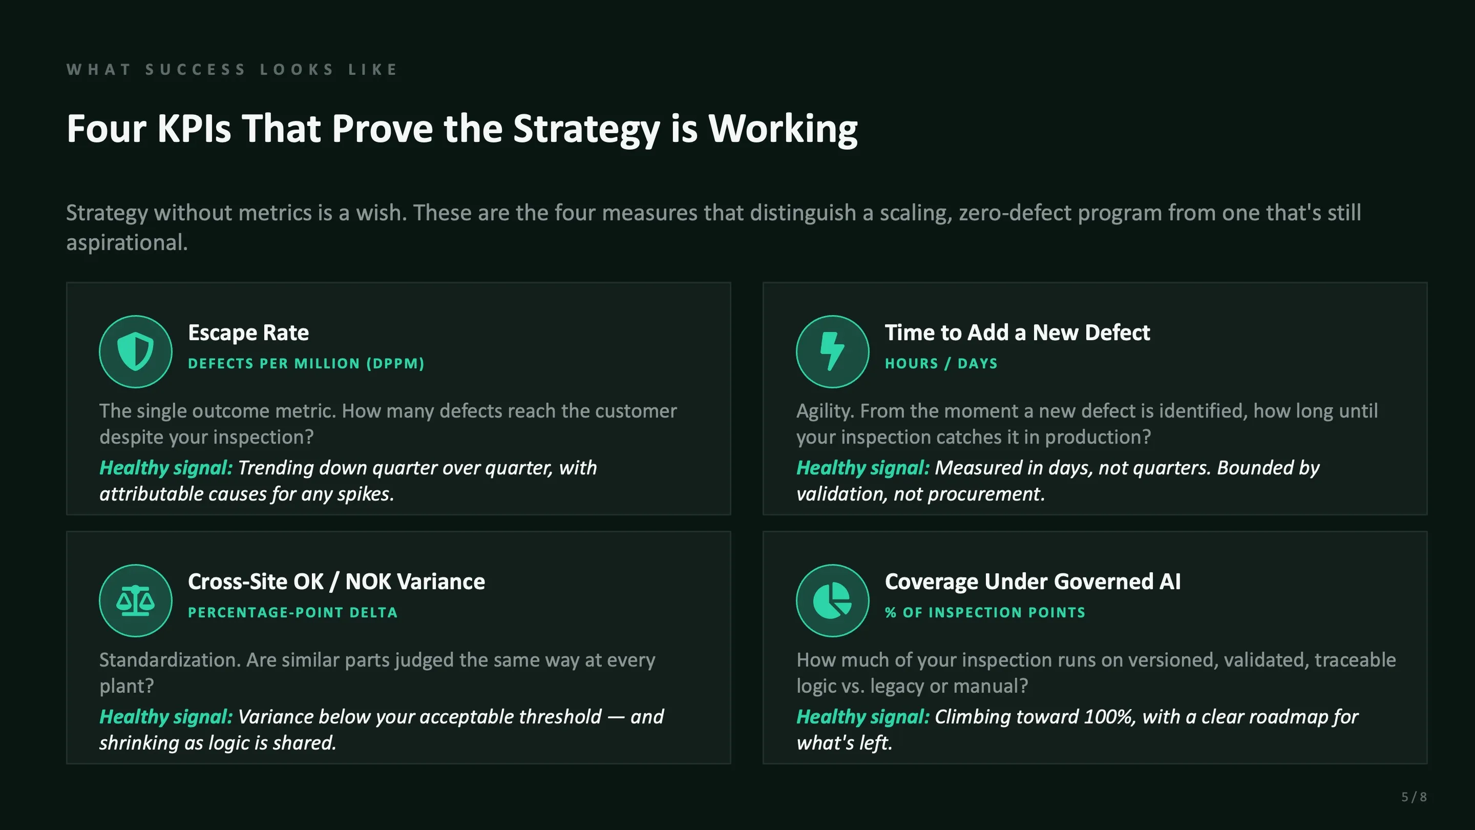Click Healthy signal text about Climbing toward 100%
Viewport: 1475px width, 830px height.
(1077, 730)
